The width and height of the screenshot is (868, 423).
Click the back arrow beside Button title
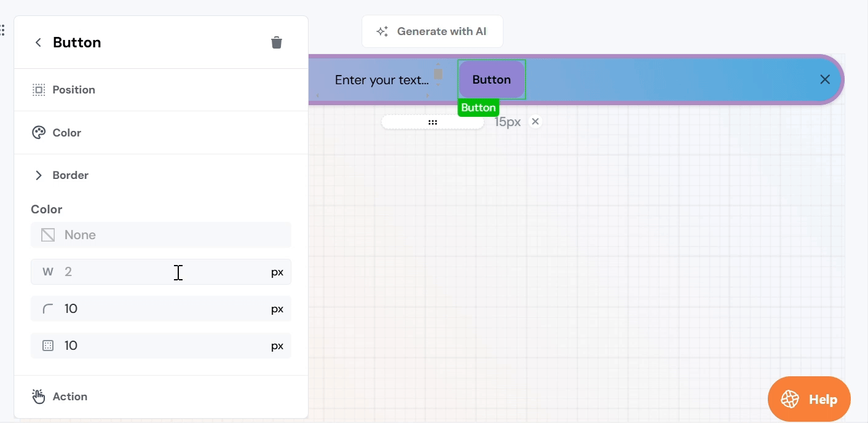tap(38, 42)
